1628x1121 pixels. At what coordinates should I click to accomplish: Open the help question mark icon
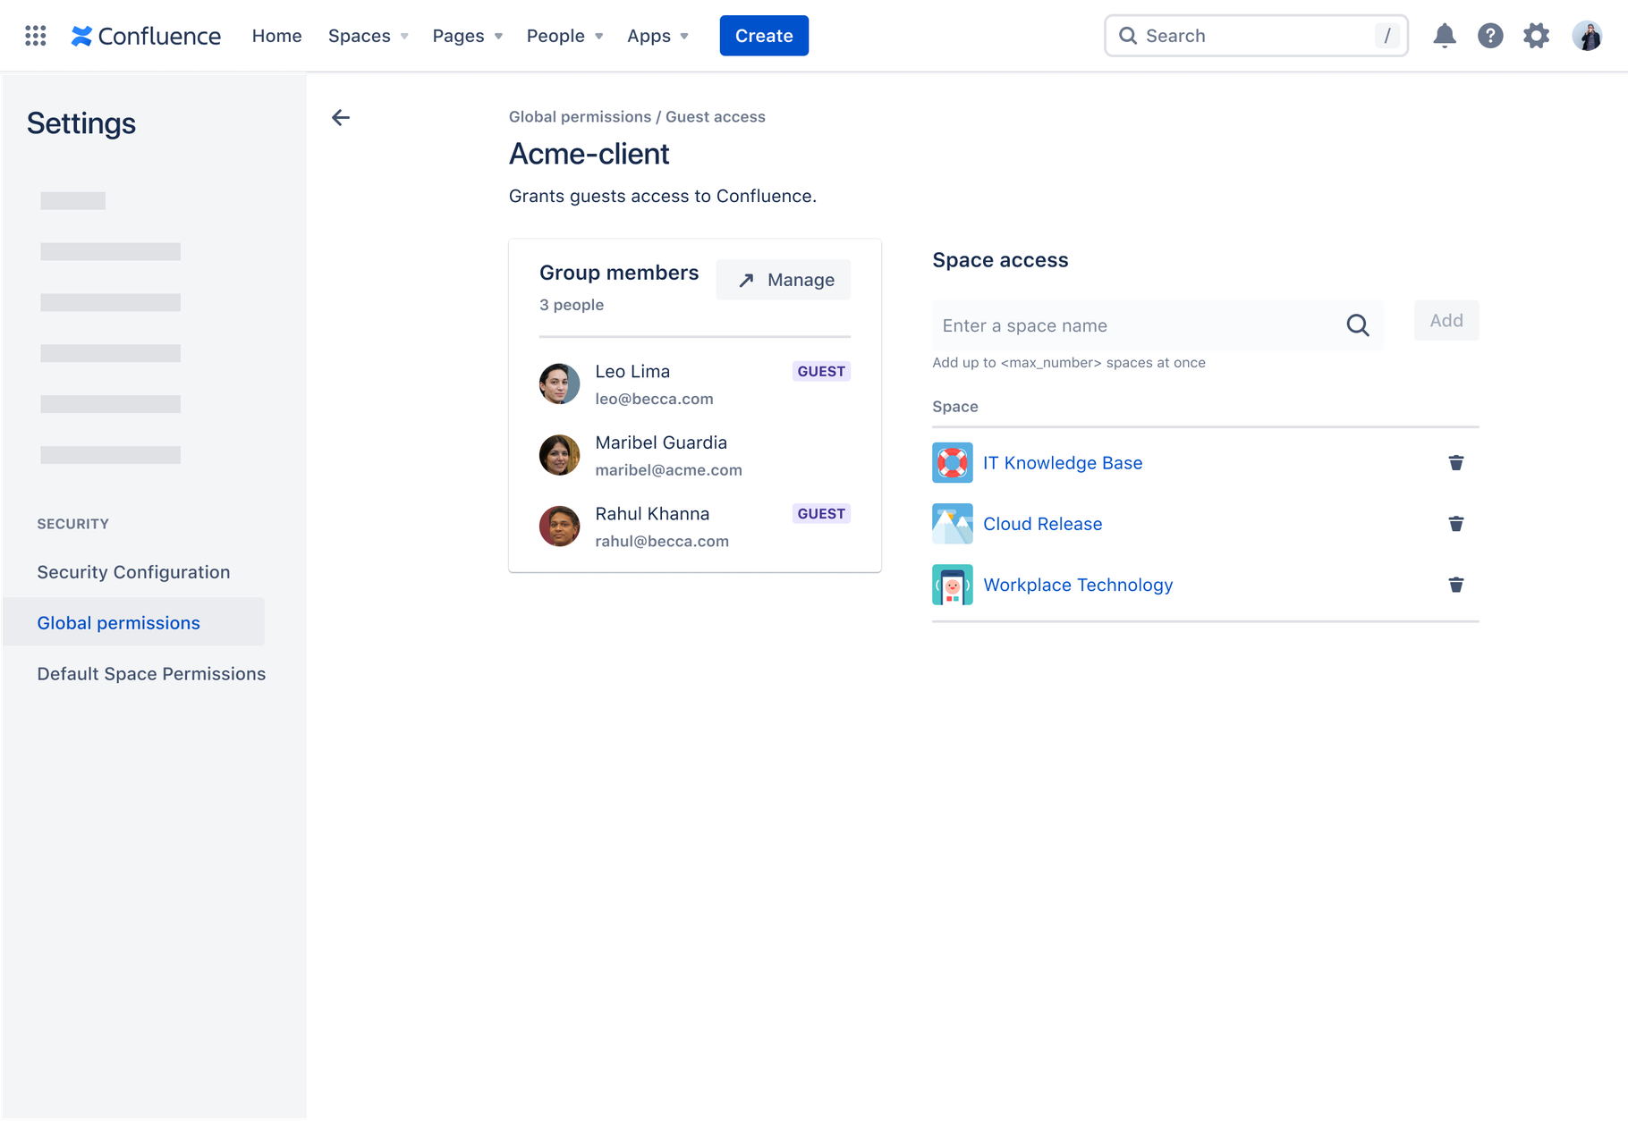pos(1490,36)
